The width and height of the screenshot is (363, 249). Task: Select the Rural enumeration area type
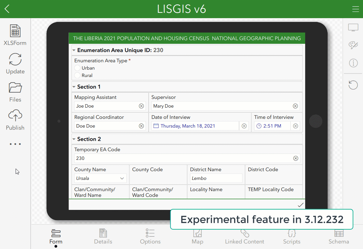point(77,75)
